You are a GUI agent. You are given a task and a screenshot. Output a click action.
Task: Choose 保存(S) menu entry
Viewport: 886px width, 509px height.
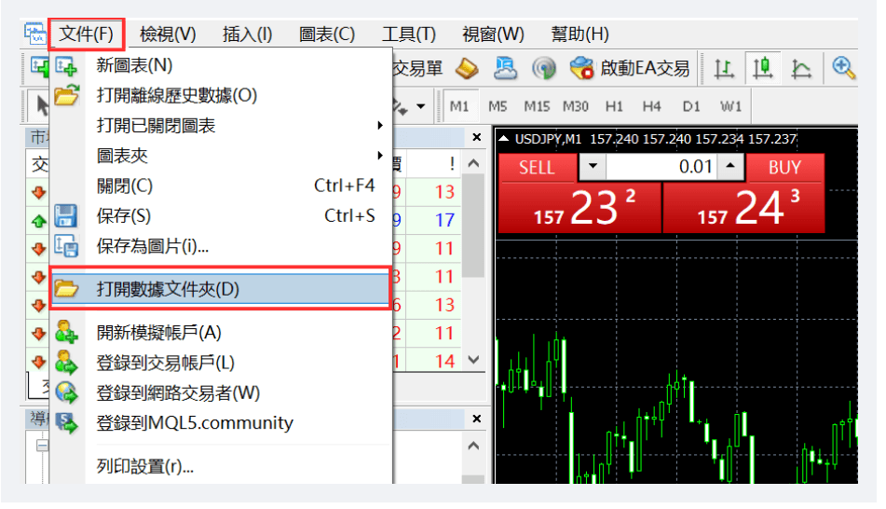[221, 215]
